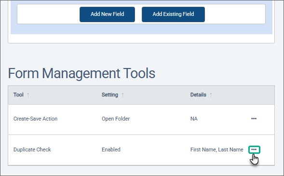Viewport: 284px width, 176px height.
Task: Select the Create-Save Action row name
Action: [x=35, y=119]
